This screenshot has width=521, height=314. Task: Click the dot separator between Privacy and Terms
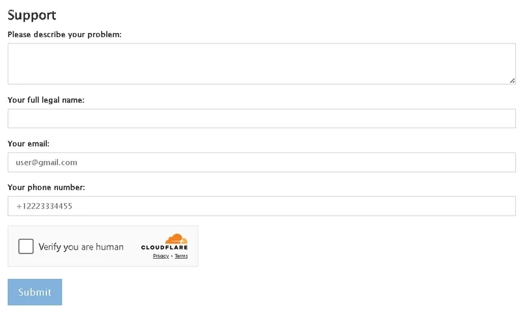(x=172, y=256)
